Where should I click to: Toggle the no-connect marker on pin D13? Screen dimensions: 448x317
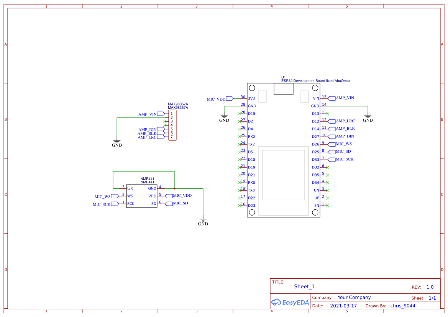point(328,113)
